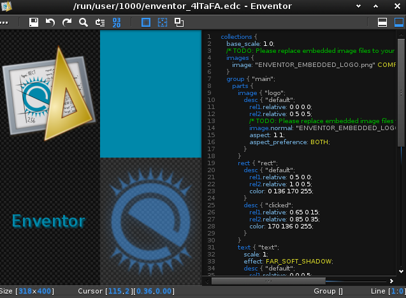Place cursor on 'collections {' line 1
The width and height of the screenshot is (406, 298).
(x=239, y=37)
